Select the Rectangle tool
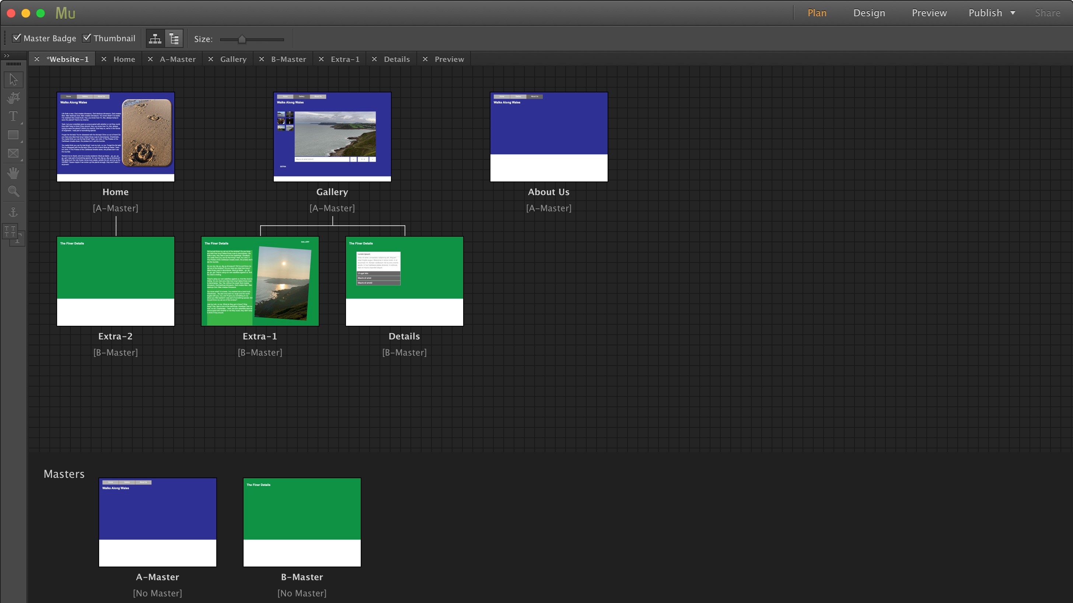 (13, 135)
